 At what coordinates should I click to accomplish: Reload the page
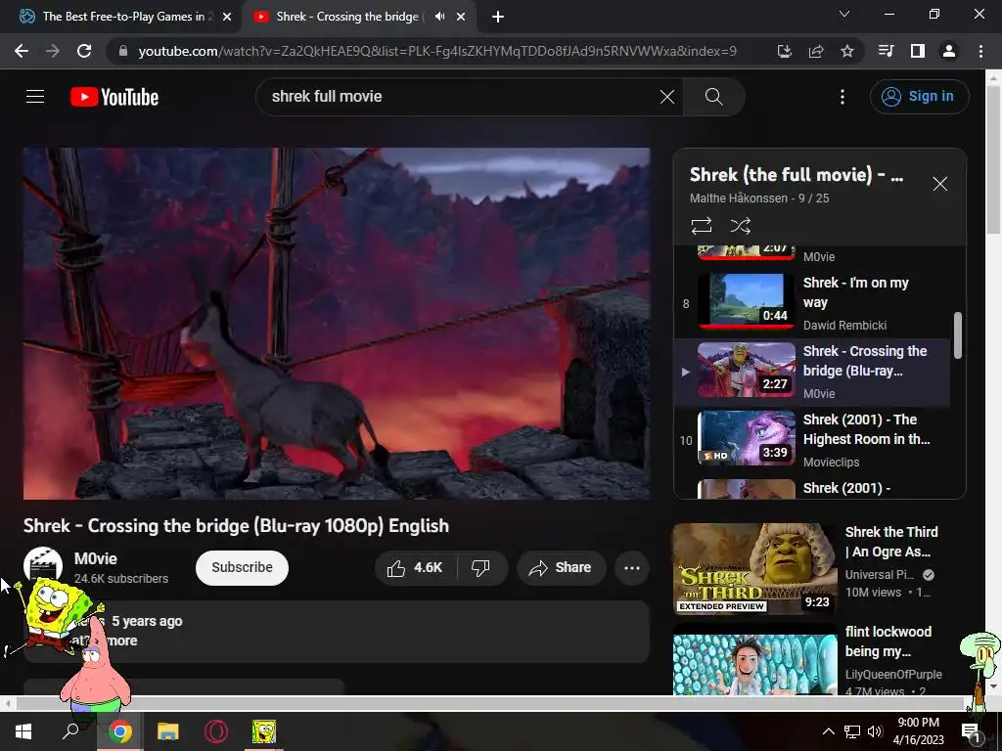pos(84,51)
